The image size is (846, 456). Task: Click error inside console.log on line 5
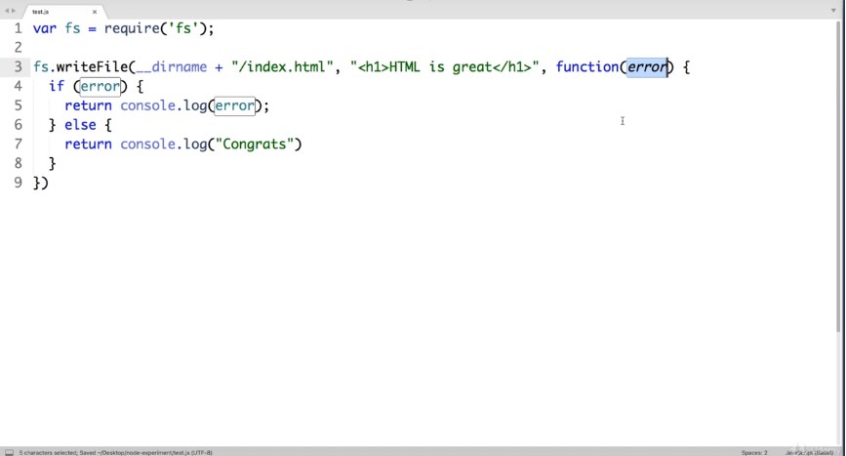coord(234,105)
